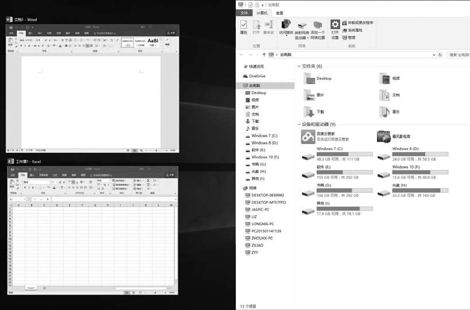The height and width of the screenshot is (310, 470).
Task: Click the 访问媒体 (Access media) icon
Action: tap(285, 27)
